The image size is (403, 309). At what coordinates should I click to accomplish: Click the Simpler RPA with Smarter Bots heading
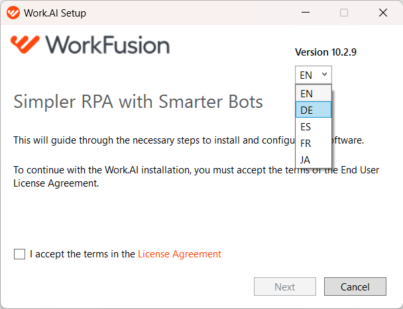[x=138, y=102]
